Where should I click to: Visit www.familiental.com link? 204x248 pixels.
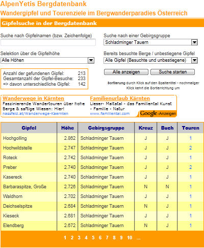pyautogui.click(x=110, y=113)
